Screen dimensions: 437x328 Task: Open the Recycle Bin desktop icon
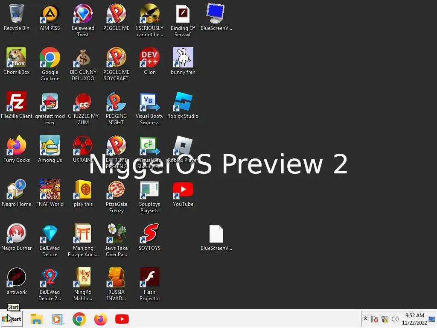click(x=17, y=17)
